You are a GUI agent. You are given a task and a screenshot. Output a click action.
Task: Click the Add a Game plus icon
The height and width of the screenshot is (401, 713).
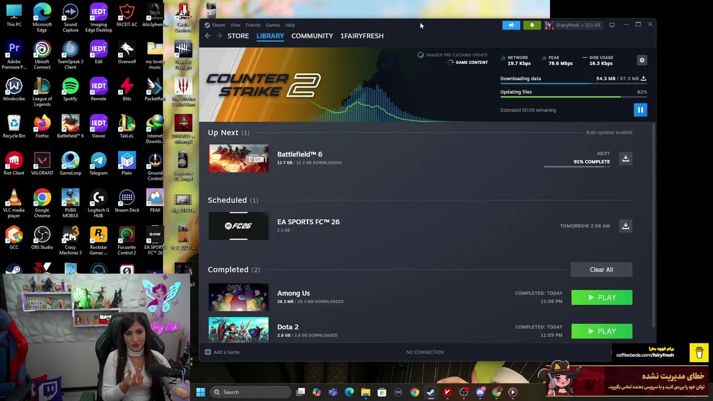click(208, 352)
